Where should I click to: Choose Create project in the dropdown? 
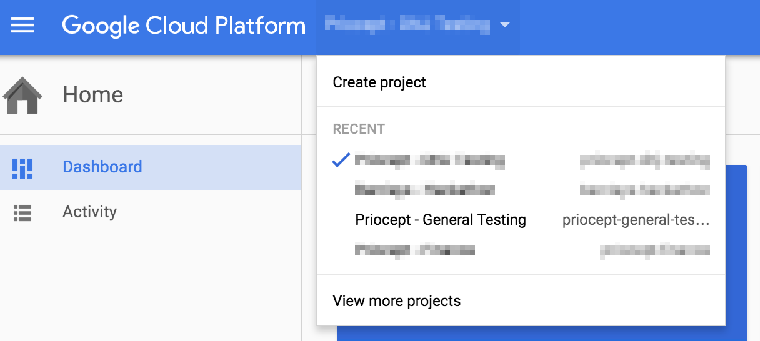coord(379,82)
